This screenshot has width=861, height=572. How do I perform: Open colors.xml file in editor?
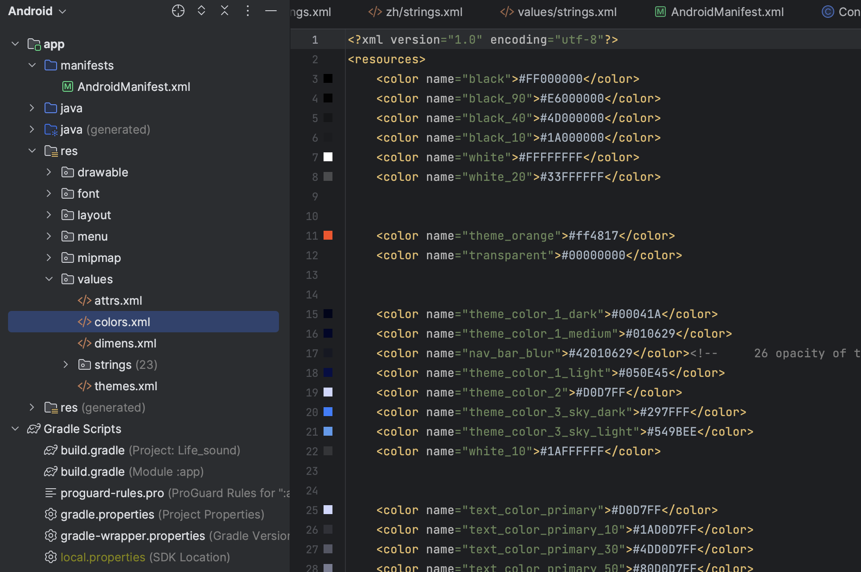pos(122,321)
